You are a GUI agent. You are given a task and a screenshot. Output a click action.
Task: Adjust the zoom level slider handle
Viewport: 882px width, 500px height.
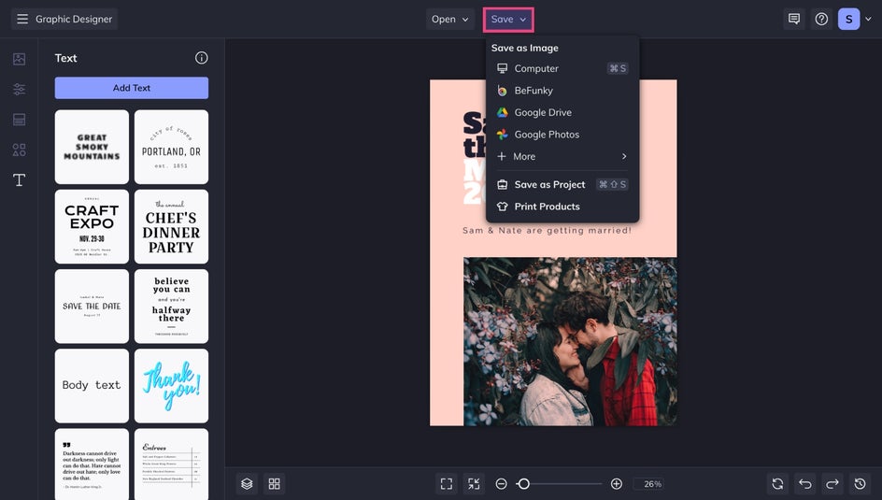point(523,484)
